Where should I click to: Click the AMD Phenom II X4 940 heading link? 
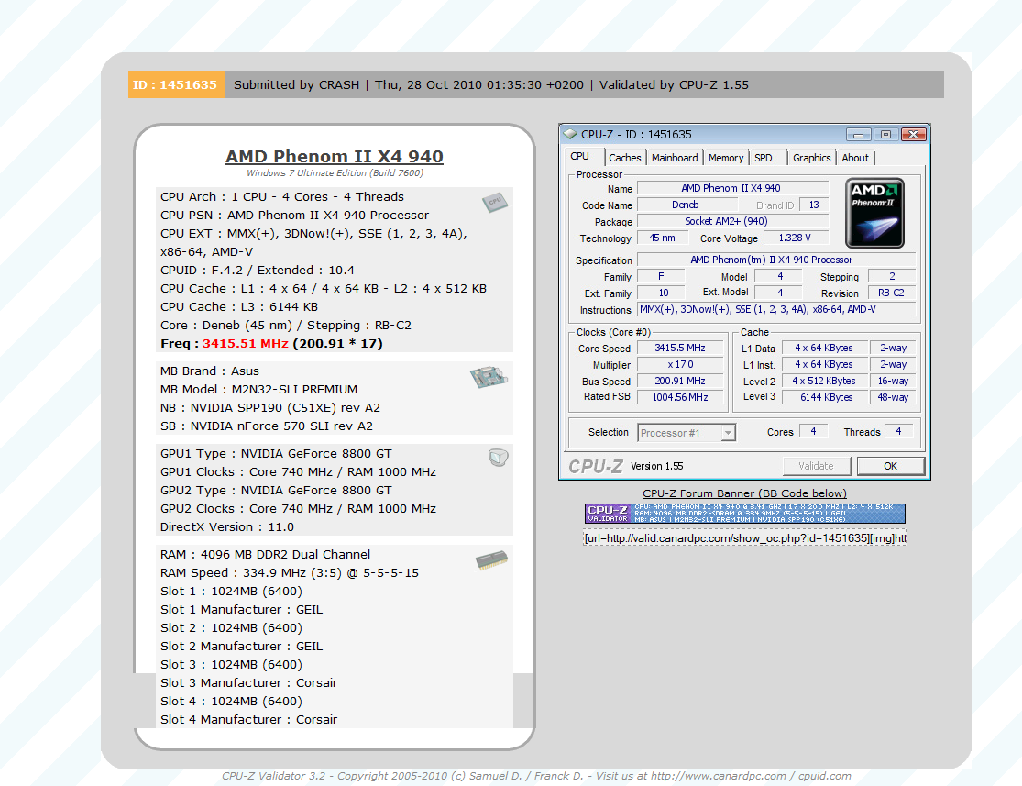coord(335,157)
